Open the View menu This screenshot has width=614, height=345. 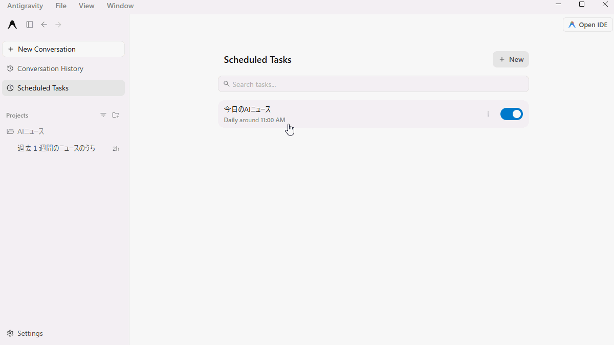[x=86, y=6]
